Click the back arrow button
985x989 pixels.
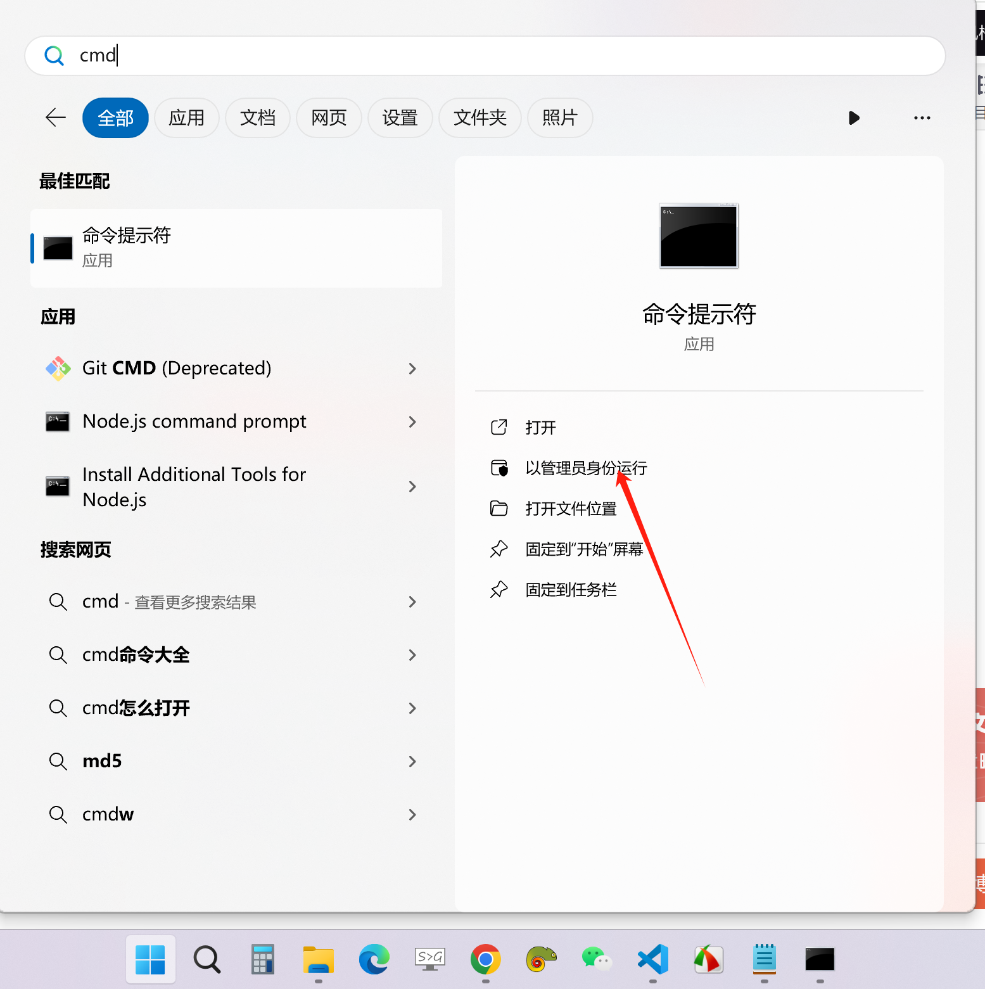[56, 117]
